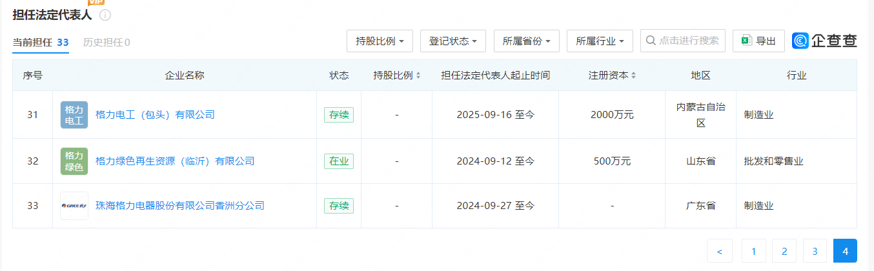Select the 当前担任 tab
The width and height of the screenshot is (874, 271).
pyautogui.click(x=41, y=43)
